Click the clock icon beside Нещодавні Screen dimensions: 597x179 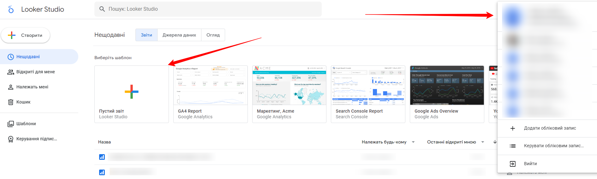pyautogui.click(x=11, y=57)
